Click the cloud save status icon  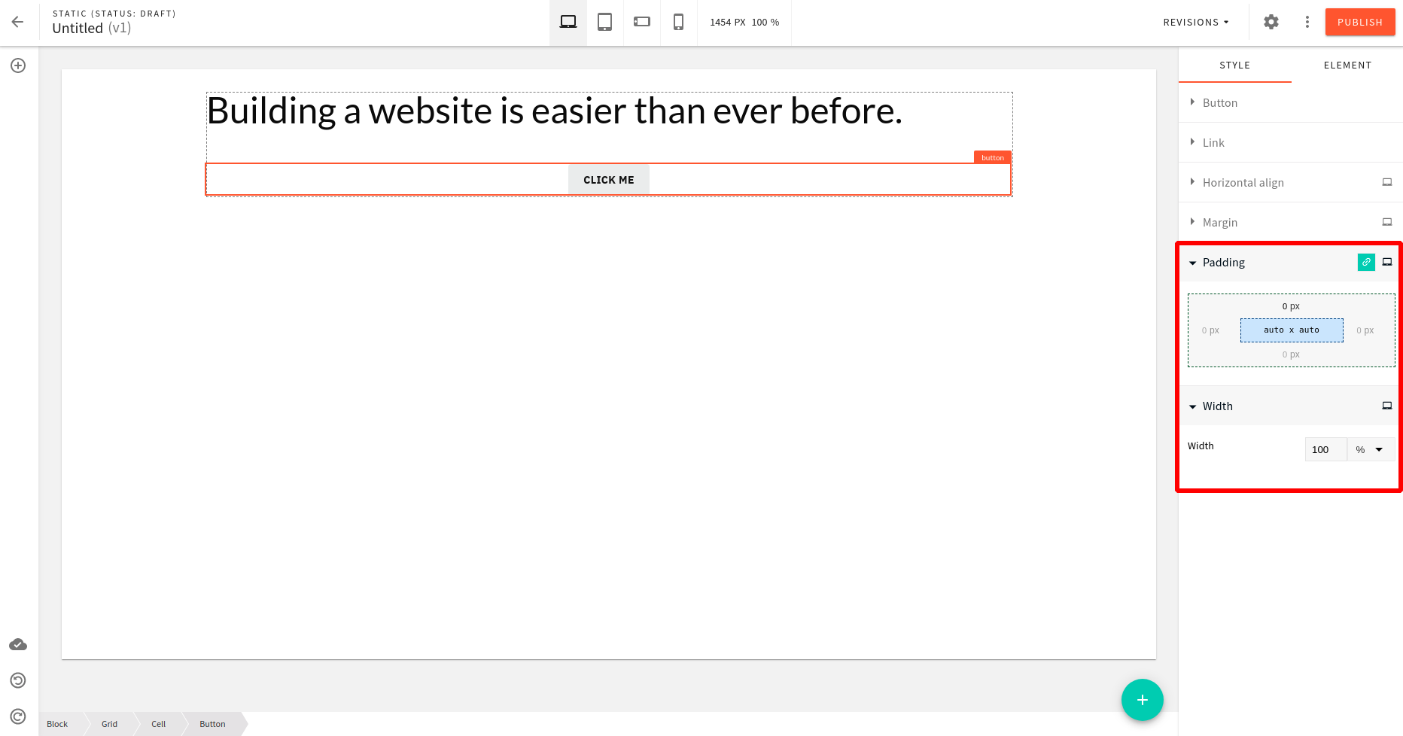pos(18,644)
